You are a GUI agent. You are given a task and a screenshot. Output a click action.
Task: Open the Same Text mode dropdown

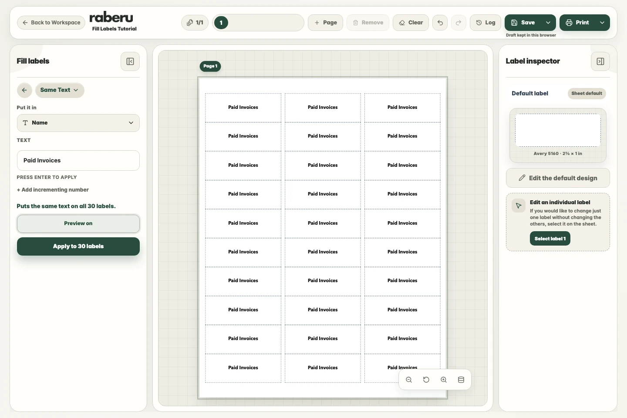coord(60,90)
